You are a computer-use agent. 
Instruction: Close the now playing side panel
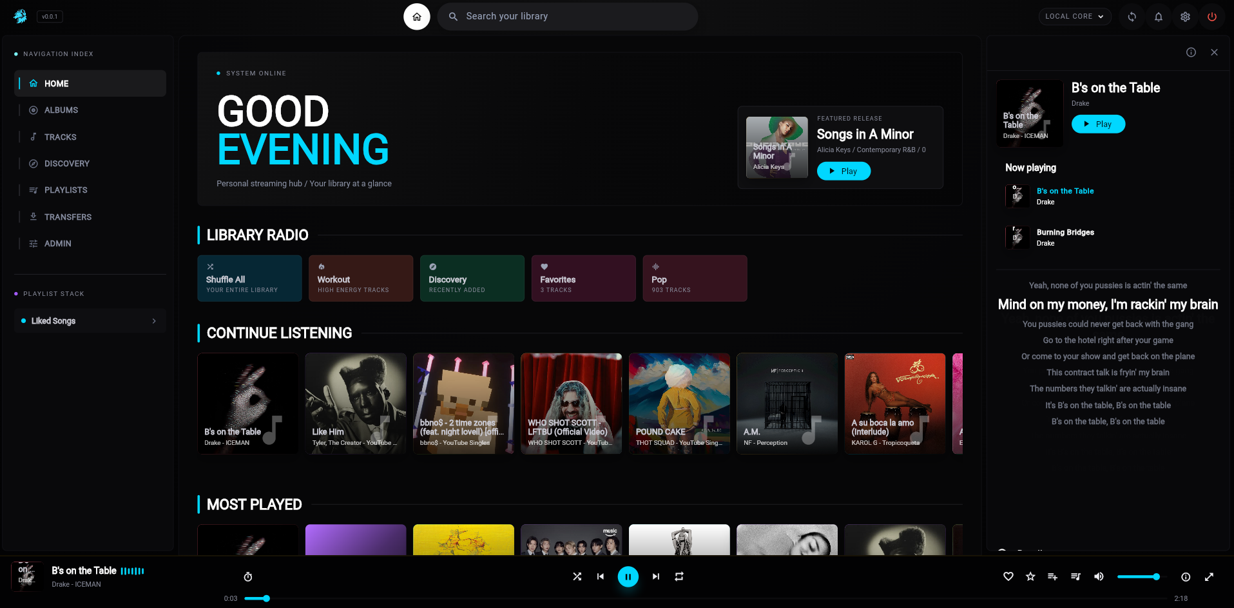[x=1214, y=52]
